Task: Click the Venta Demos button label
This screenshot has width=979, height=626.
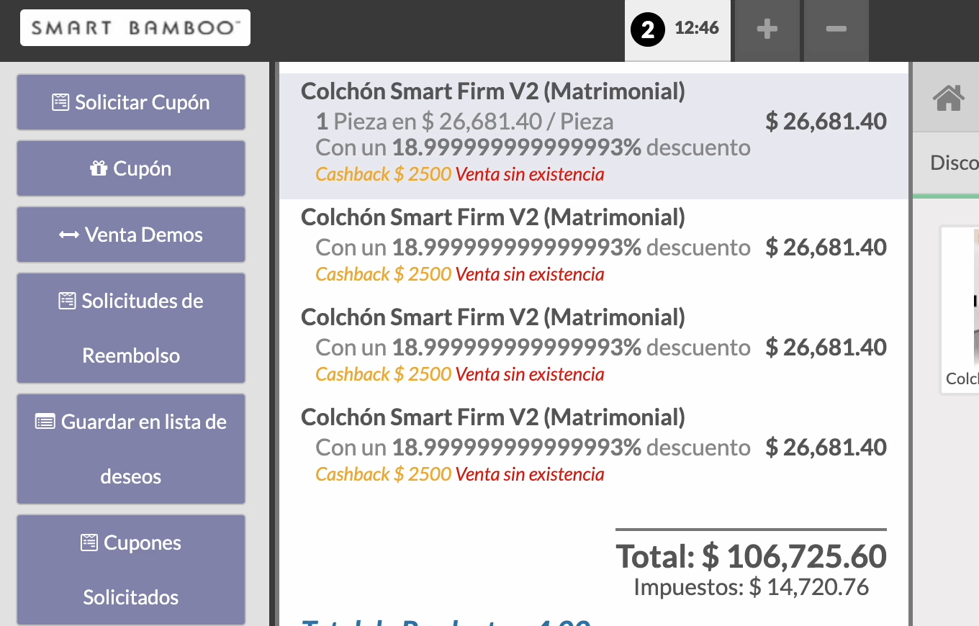Action: [144, 235]
